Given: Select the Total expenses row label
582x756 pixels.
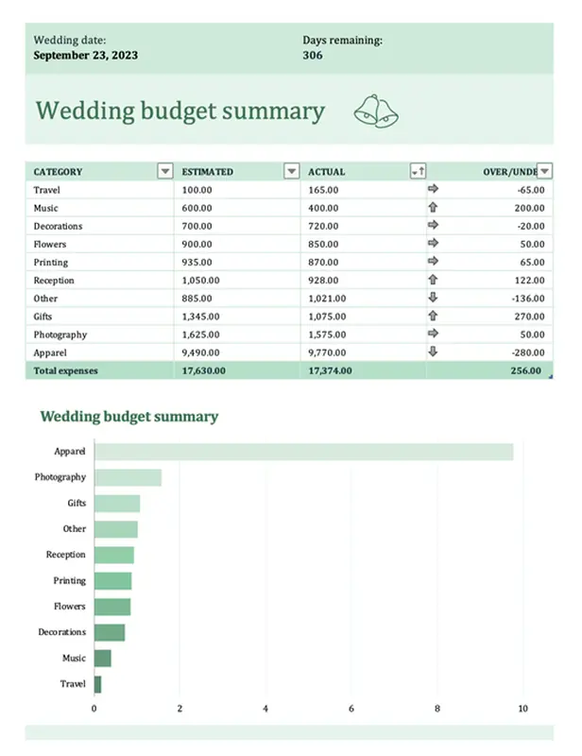Looking at the screenshot, I should (x=66, y=370).
